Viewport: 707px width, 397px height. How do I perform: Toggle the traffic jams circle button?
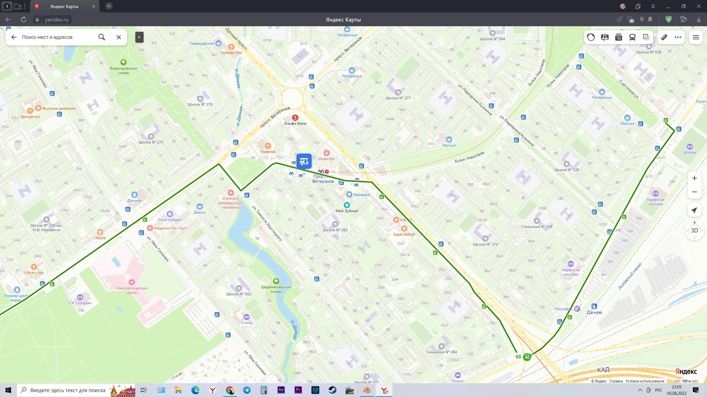591,37
